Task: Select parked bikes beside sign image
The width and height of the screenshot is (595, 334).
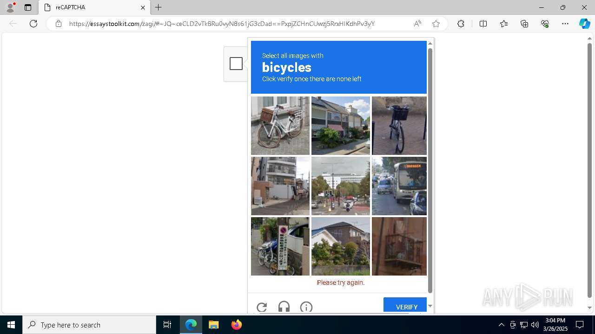Action: pos(280,246)
